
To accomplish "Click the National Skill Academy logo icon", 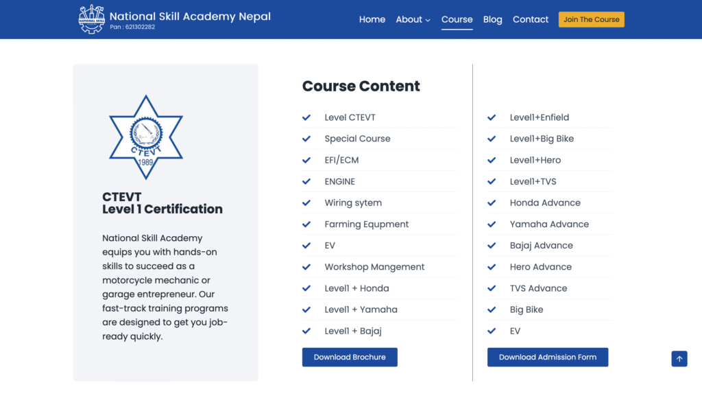I will pyautogui.click(x=91, y=19).
